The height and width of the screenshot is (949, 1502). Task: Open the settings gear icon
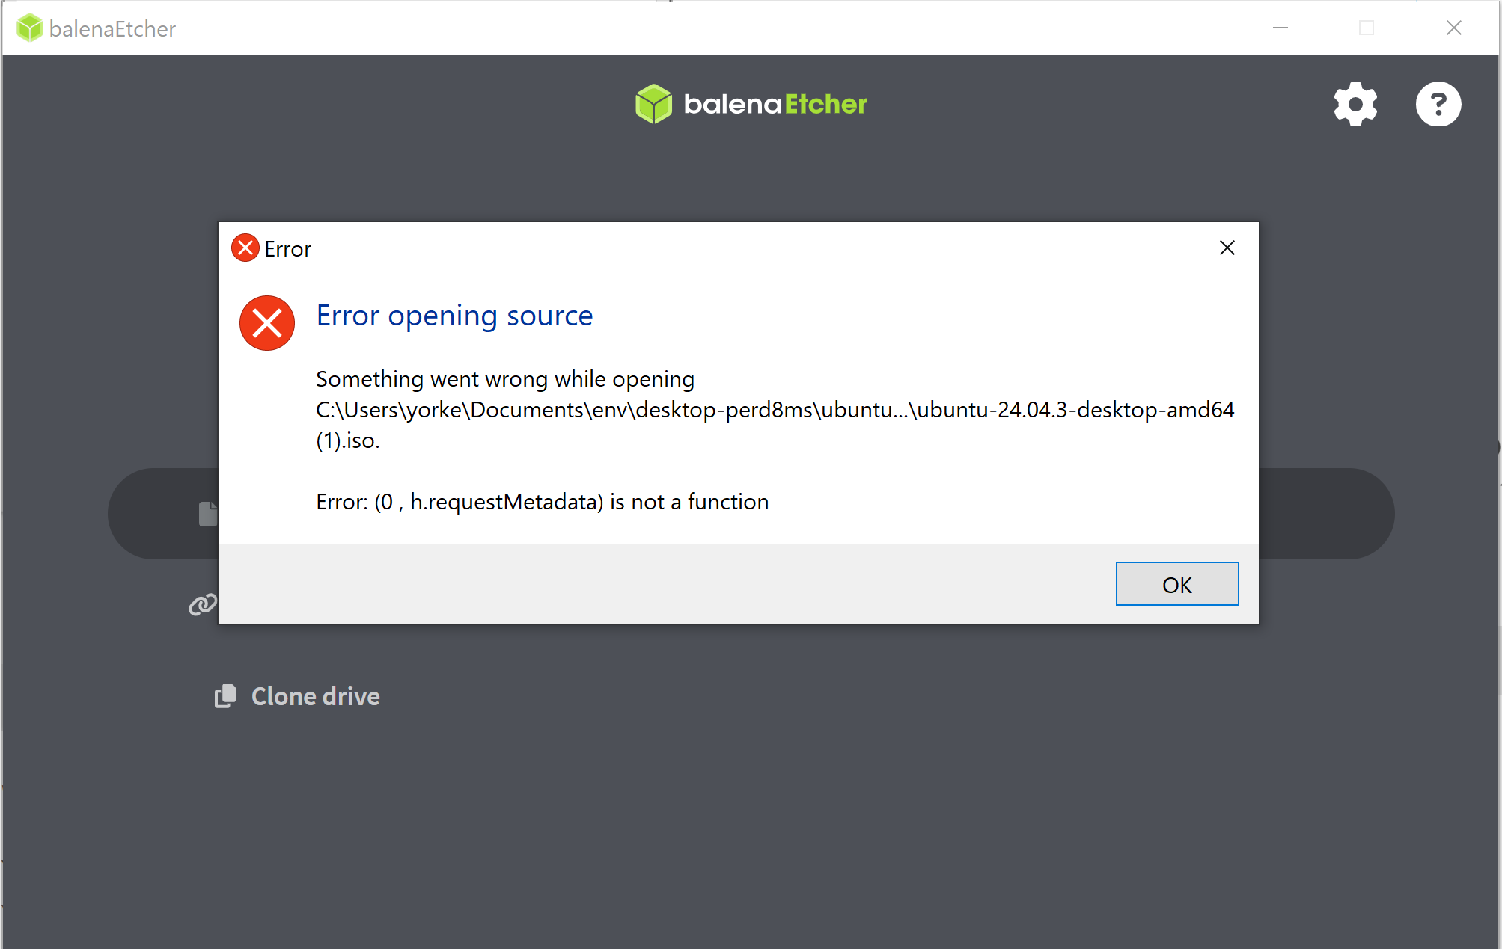(x=1355, y=104)
